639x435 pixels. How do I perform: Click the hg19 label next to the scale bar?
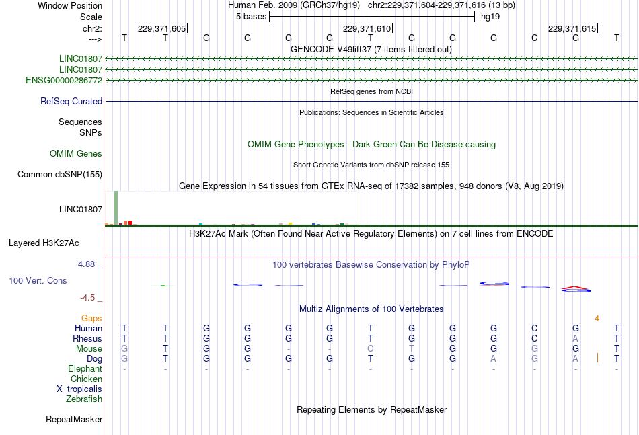pyautogui.click(x=490, y=17)
